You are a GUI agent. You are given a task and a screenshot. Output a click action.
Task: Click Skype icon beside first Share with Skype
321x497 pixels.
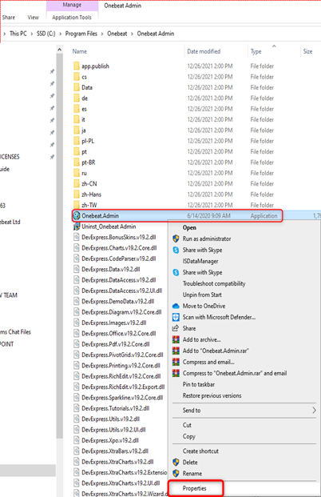(176, 250)
